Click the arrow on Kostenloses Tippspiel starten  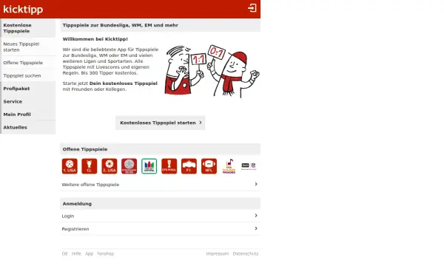(201, 123)
